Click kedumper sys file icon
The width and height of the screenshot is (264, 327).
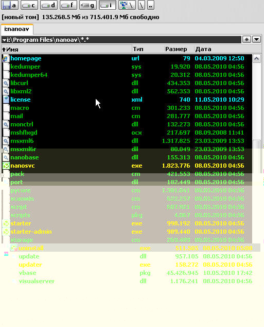point(6,67)
